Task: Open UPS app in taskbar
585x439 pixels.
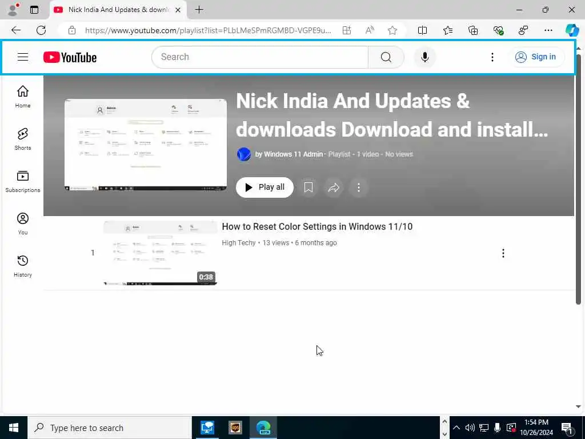Action: 235,428
